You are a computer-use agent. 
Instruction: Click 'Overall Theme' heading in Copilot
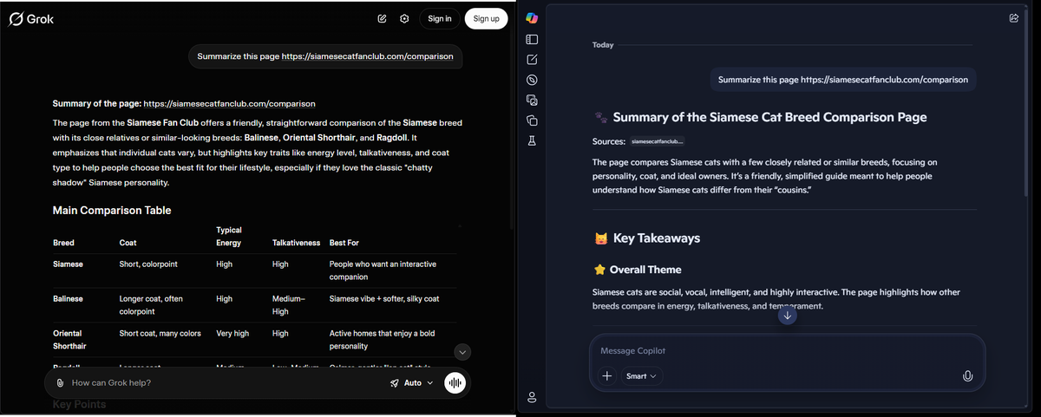(645, 270)
